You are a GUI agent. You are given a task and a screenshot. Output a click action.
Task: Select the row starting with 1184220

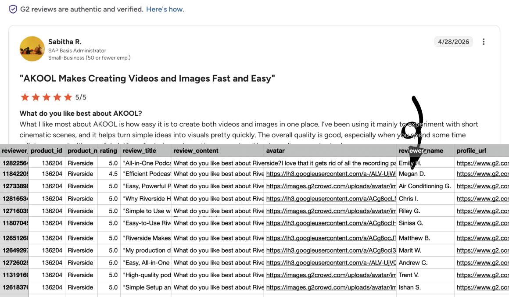[x=14, y=174]
